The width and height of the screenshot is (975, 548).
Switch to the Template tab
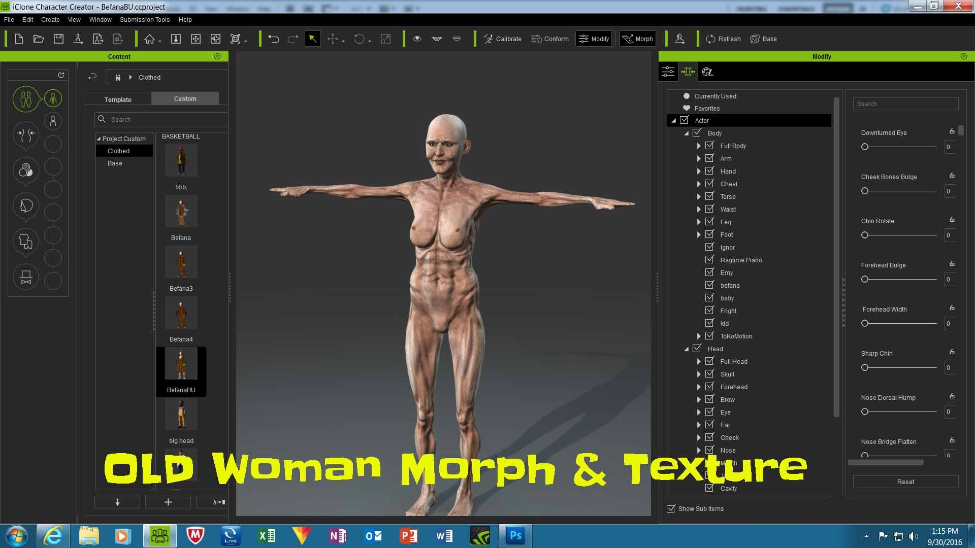(x=118, y=99)
